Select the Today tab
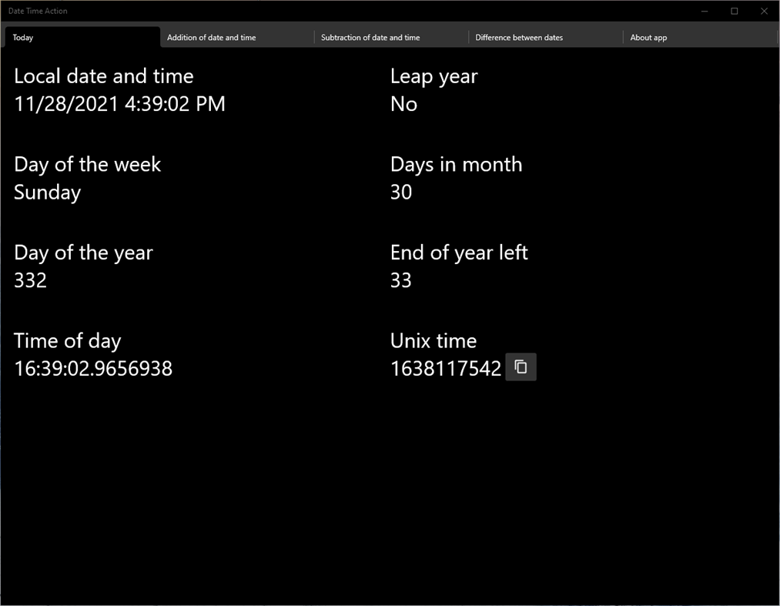The height and width of the screenshot is (606, 780). (22, 37)
